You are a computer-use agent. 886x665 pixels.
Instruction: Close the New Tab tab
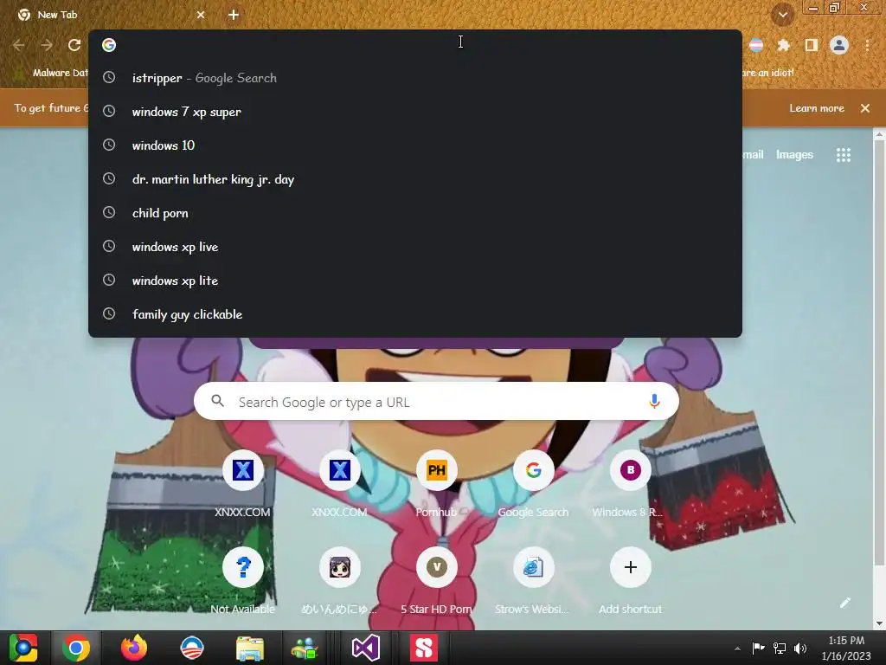pyautogui.click(x=201, y=15)
